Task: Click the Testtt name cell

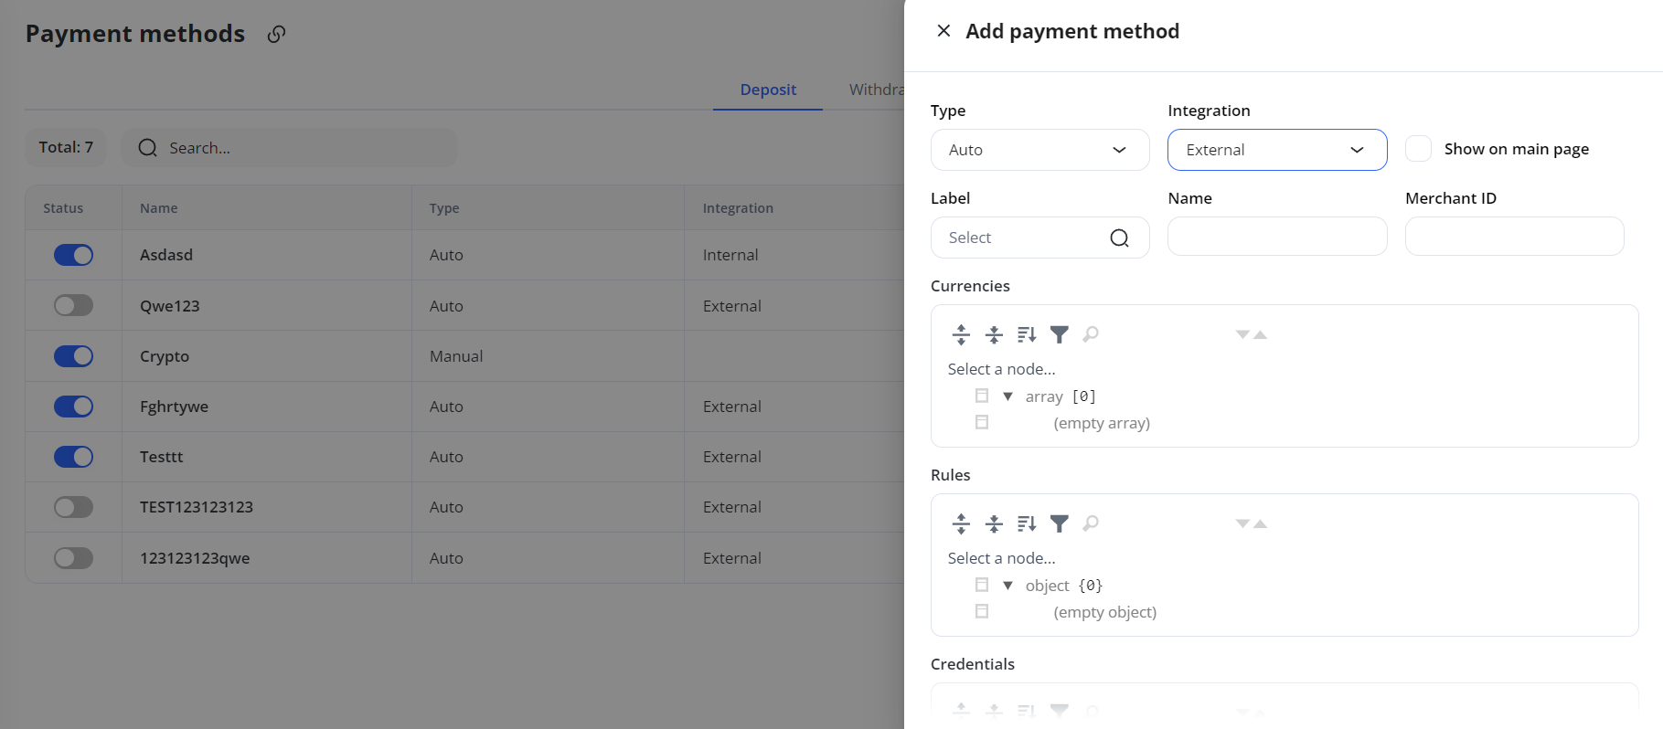Action: tap(266, 457)
